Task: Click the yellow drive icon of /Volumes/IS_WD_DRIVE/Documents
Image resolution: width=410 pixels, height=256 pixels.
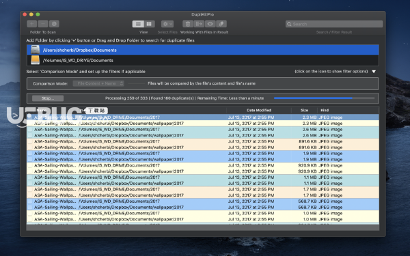Action: pos(35,60)
